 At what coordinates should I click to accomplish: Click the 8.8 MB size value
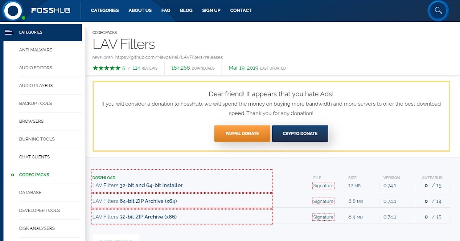tap(355, 201)
